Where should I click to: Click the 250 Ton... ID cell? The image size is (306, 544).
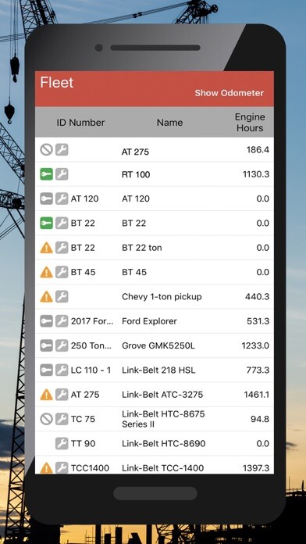point(91,345)
